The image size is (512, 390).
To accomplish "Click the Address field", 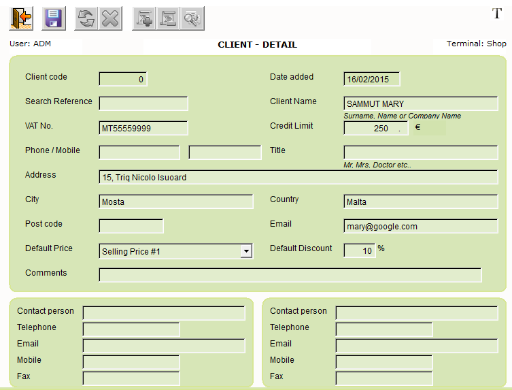I will [x=298, y=178].
